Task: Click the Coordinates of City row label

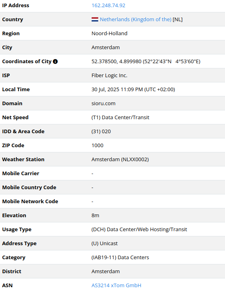Action: [27, 62]
